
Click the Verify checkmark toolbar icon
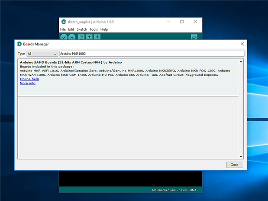64,37
